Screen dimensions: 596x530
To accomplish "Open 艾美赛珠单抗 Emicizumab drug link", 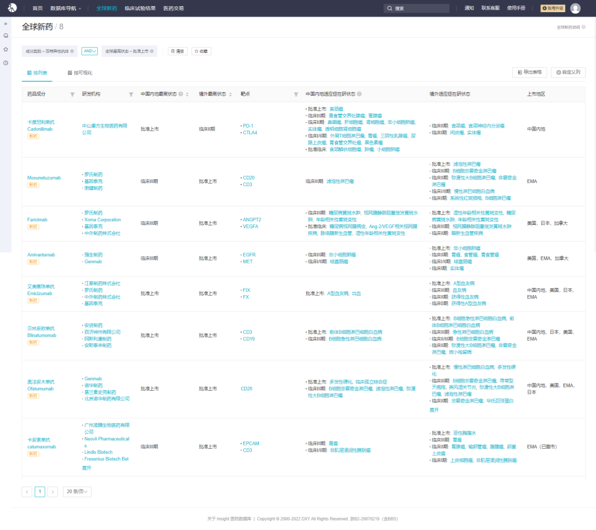I will point(41,290).
